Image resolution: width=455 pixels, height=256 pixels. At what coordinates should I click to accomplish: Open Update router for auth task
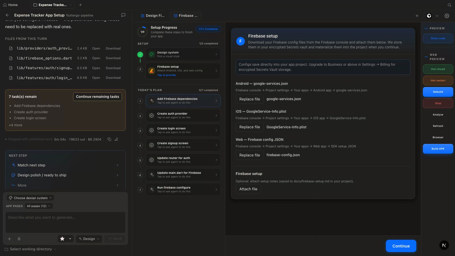(183, 160)
